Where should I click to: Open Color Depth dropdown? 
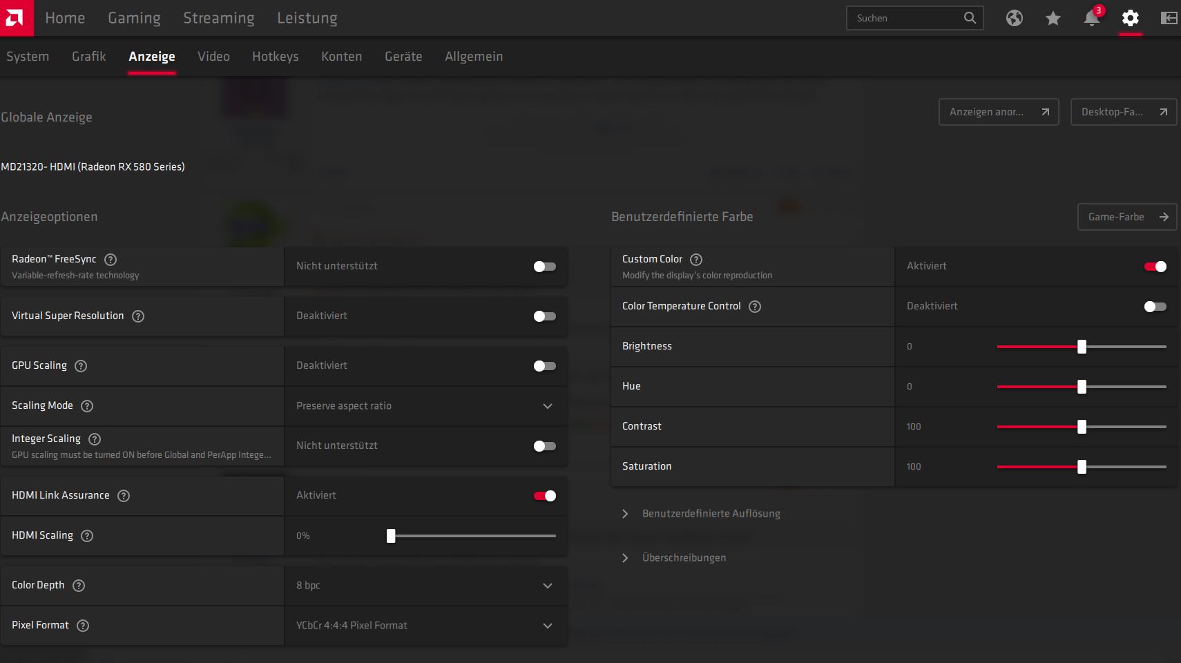tap(425, 586)
